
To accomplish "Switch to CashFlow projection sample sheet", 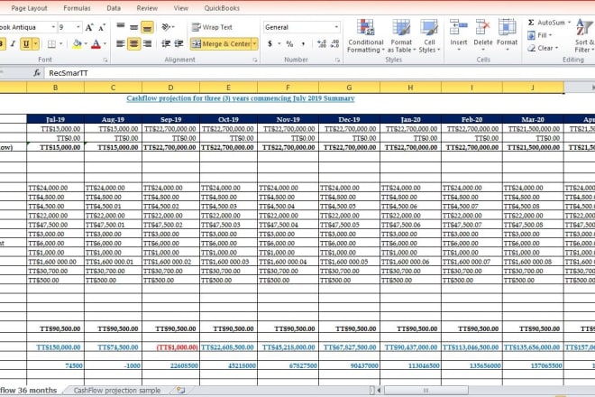I will pos(117,391).
